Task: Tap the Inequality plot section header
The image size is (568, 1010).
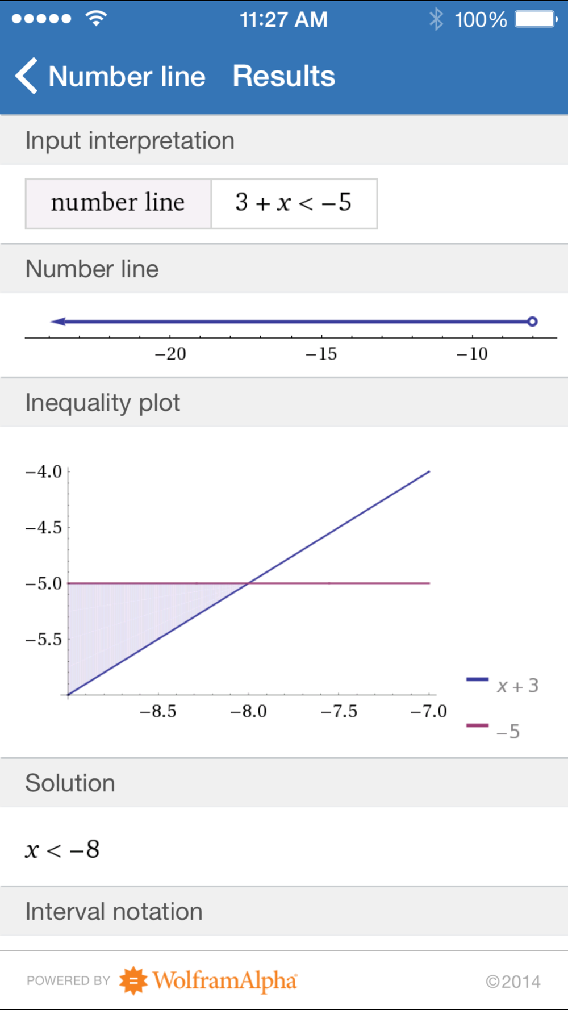Action: tap(103, 403)
